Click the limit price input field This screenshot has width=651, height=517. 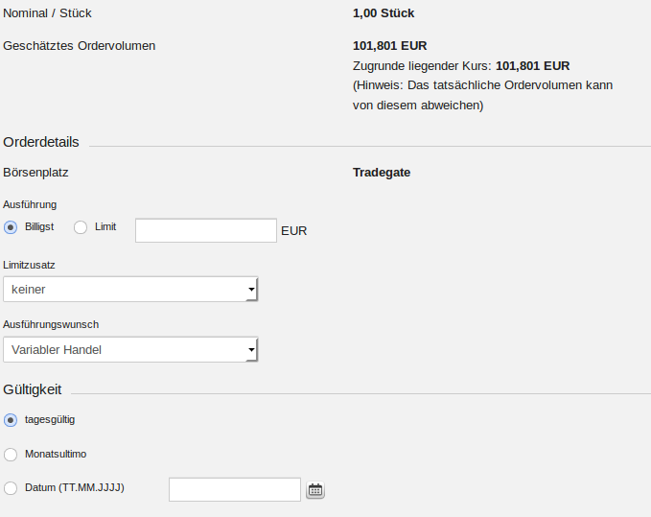[206, 230]
